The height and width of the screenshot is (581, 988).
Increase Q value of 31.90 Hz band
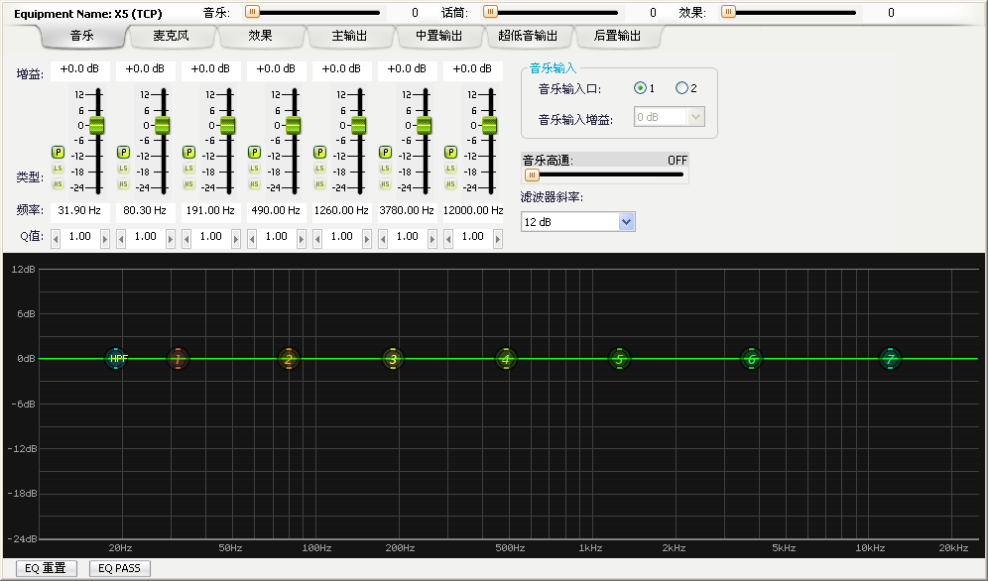click(x=104, y=238)
